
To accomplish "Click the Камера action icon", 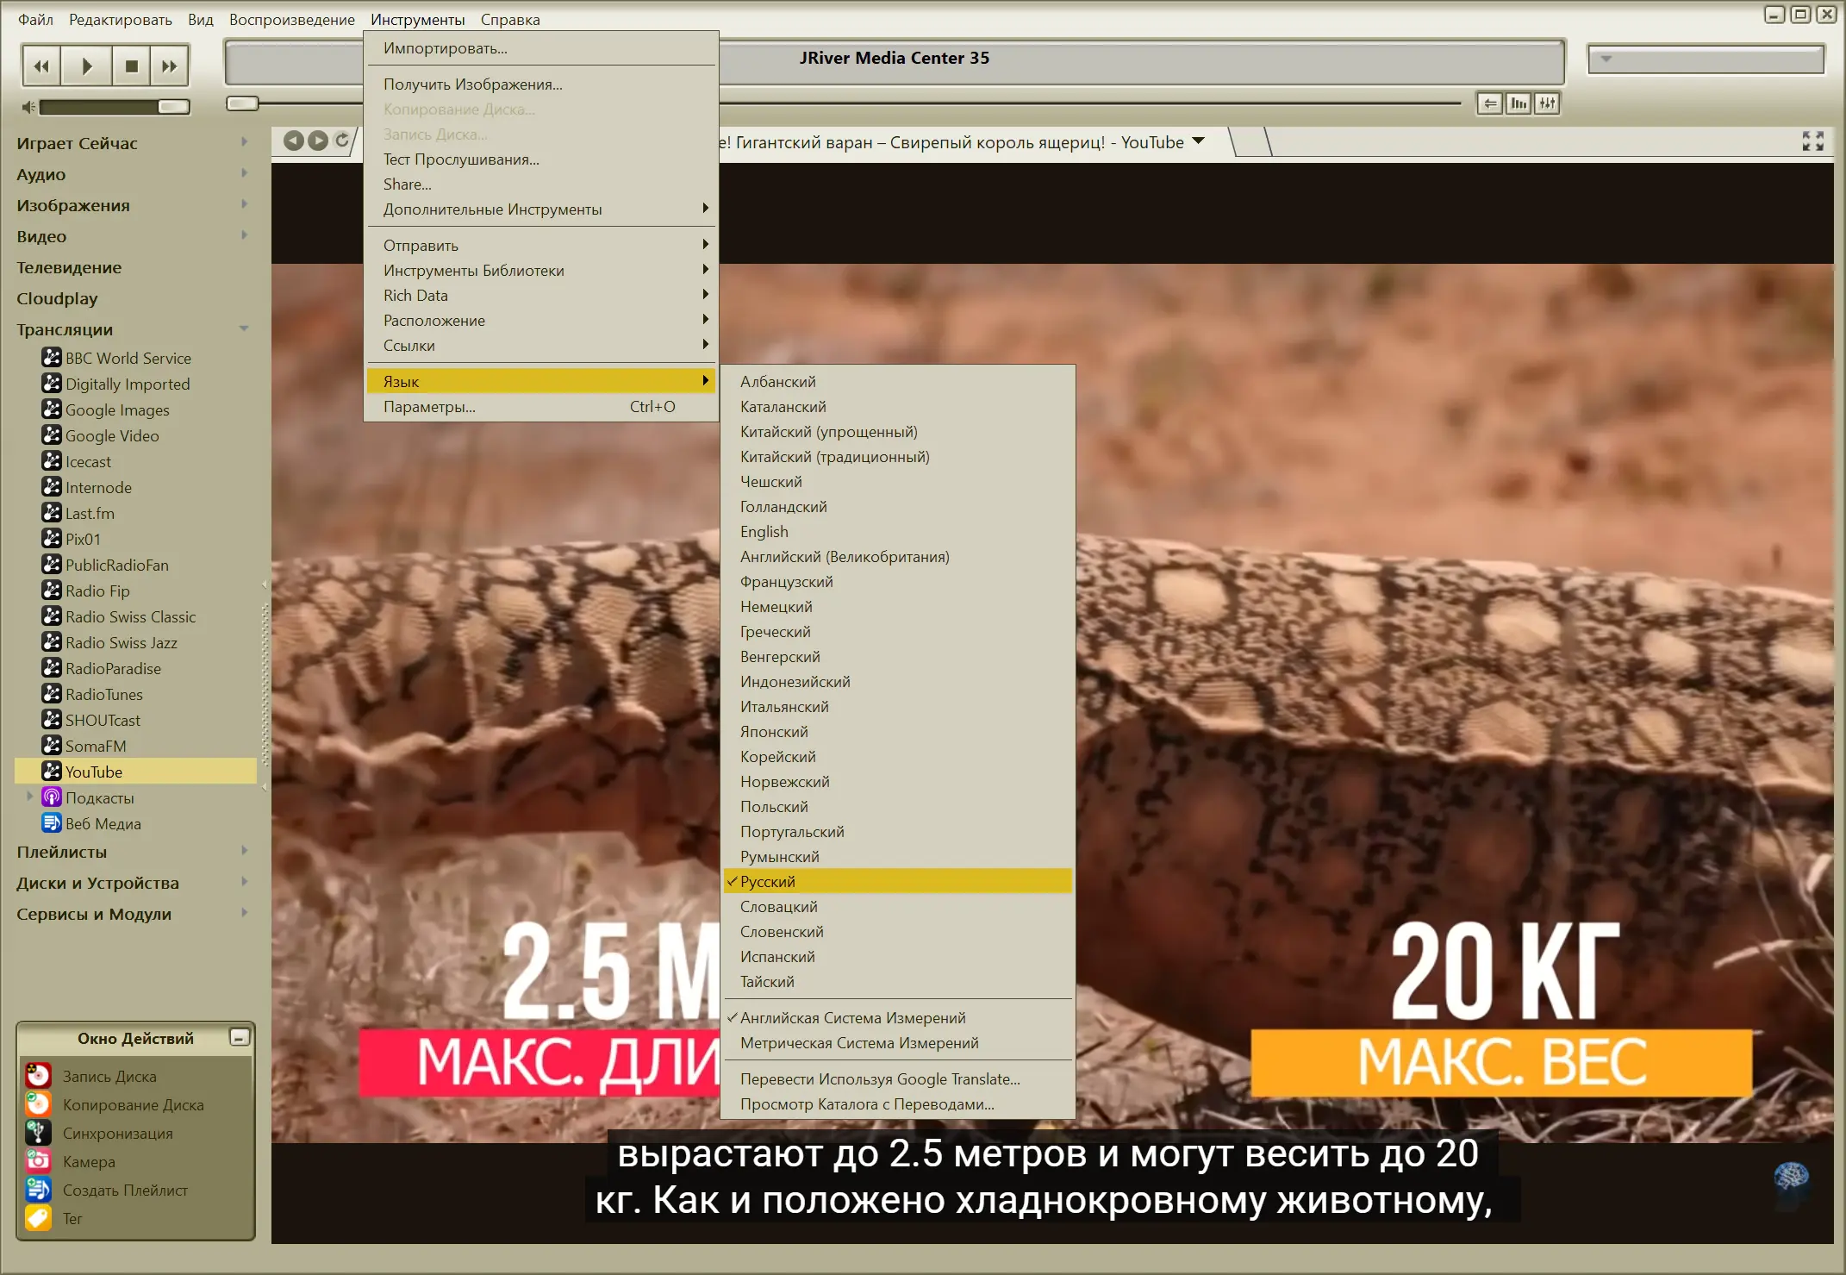I will [x=38, y=1161].
